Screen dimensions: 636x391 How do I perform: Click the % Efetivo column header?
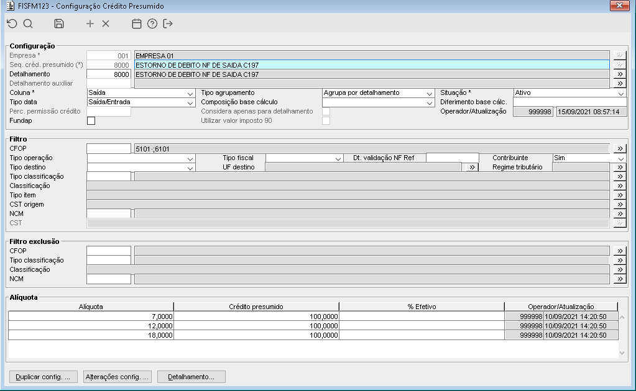point(422,307)
